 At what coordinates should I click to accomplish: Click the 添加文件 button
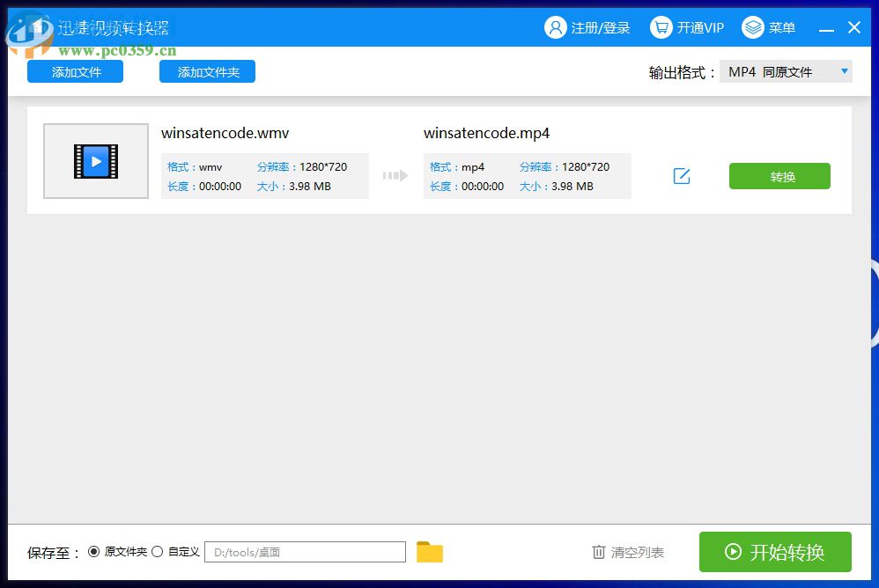tap(74, 70)
